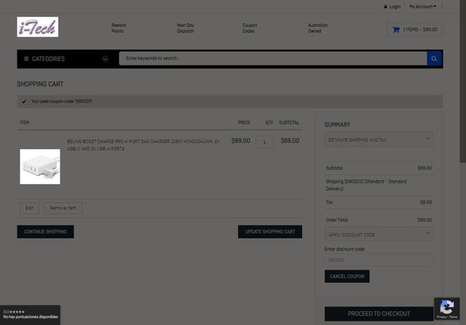Image resolution: width=466 pixels, height=325 pixels.
Task: Open Coupon Codes link
Action: pos(250,28)
